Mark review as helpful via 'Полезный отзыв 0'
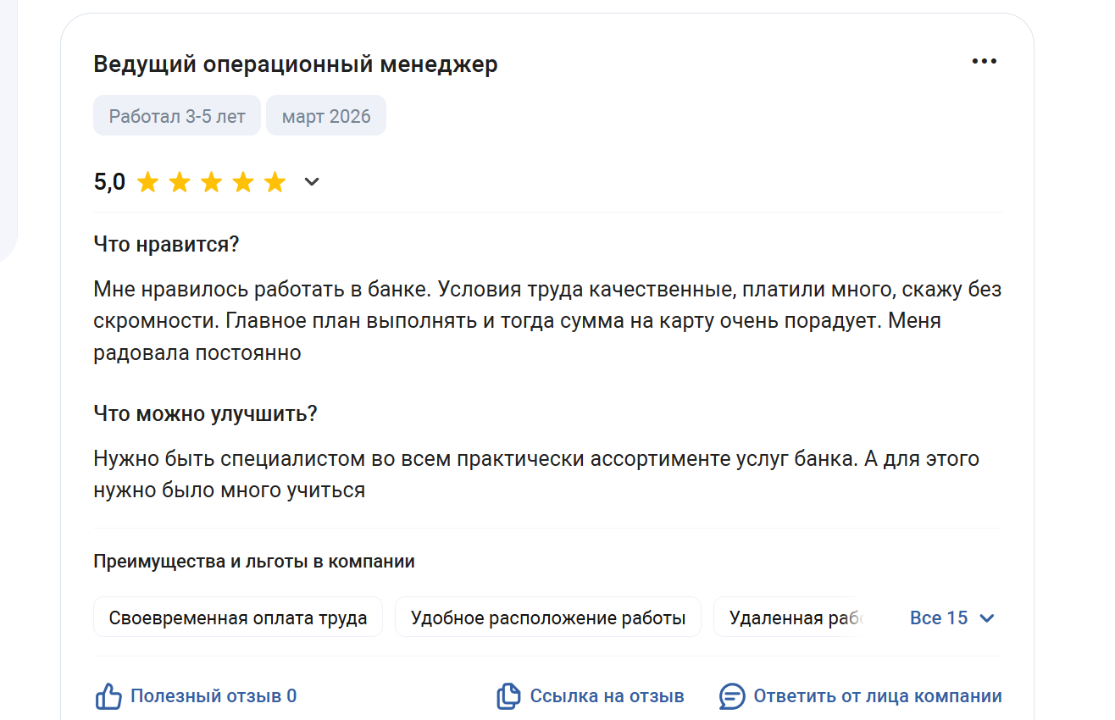This screenshot has width=1115, height=720. pyautogui.click(x=213, y=696)
